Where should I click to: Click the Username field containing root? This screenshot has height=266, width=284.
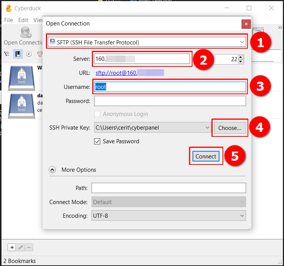(170, 87)
